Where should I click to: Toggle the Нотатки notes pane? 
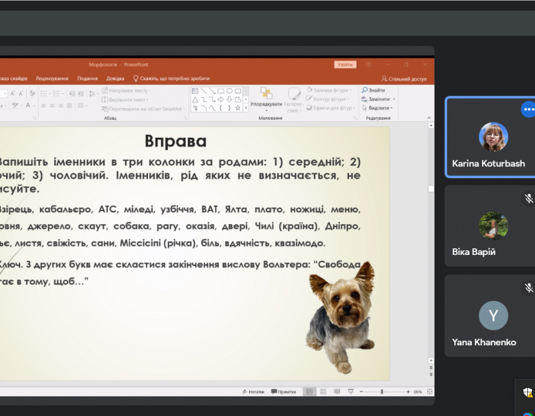tap(253, 392)
